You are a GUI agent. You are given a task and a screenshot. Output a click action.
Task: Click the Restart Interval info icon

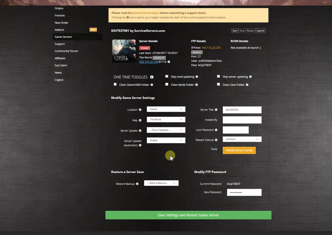pyautogui.click(x=216, y=140)
